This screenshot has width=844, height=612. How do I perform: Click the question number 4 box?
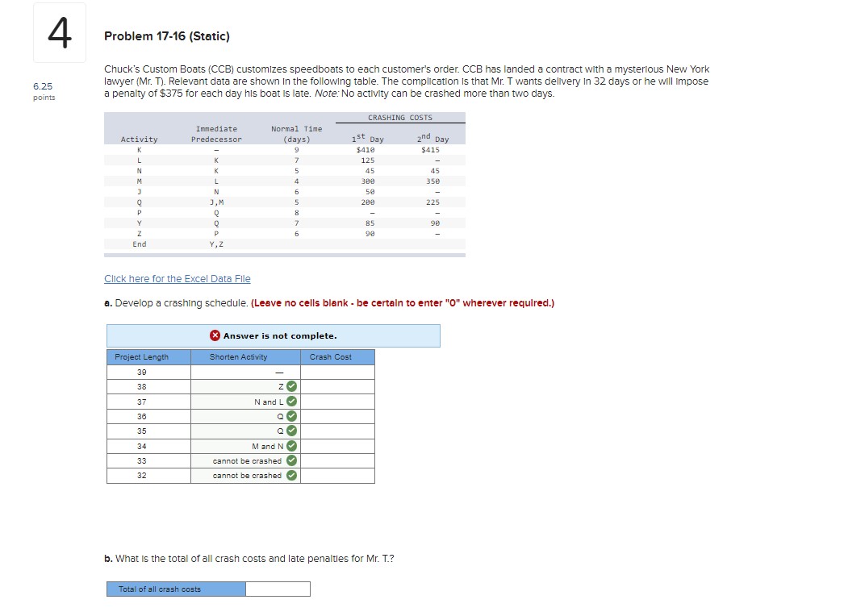click(x=60, y=34)
